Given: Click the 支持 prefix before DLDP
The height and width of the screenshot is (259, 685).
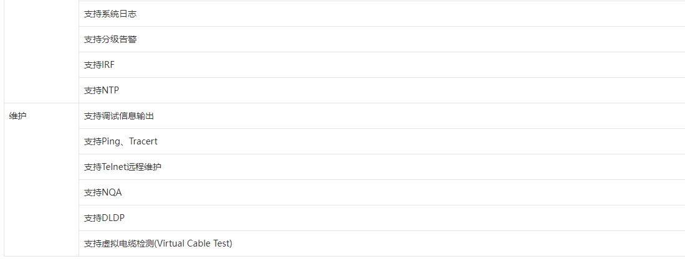Looking at the screenshot, I should (x=93, y=218).
